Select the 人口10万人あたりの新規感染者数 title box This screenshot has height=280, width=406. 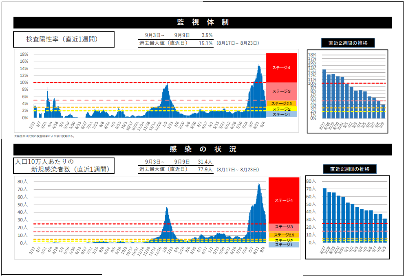64,166
